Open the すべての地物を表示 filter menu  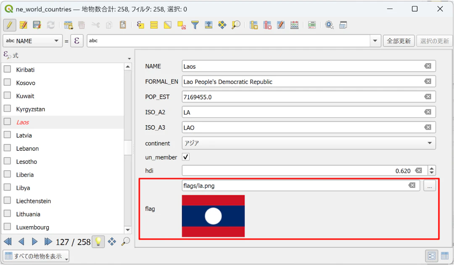(x=36, y=256)
